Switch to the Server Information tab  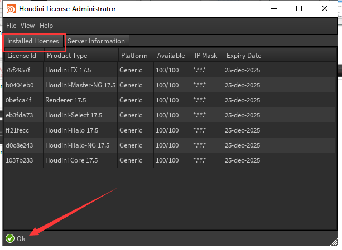coord(96,41)
